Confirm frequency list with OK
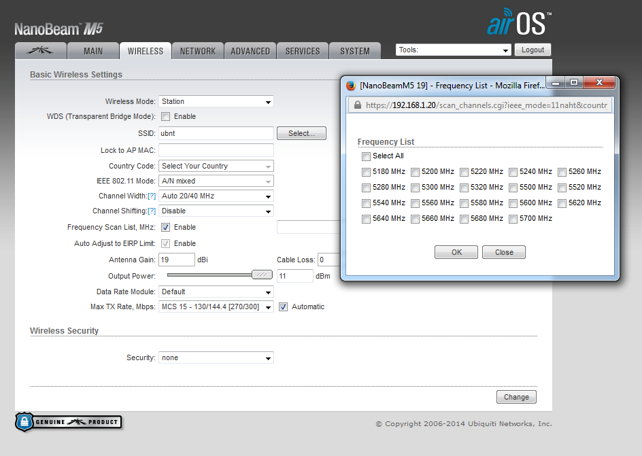The height and width of the screenshot is (456, 642). [x=456, y=252]
